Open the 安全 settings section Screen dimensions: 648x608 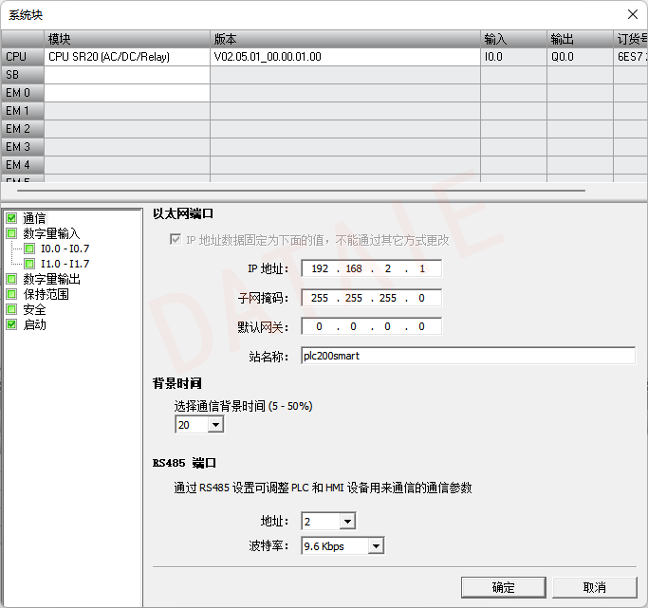[34, 309]
